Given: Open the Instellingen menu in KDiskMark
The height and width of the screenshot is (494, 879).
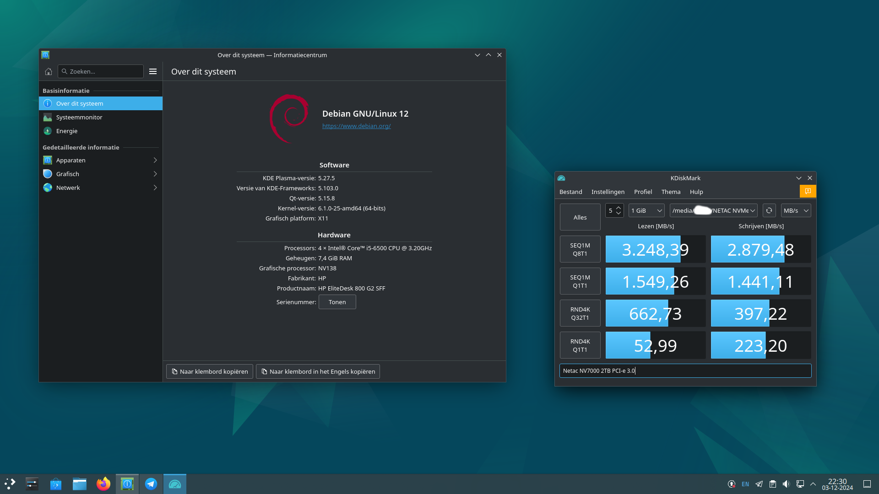Looking at the screenshot, I should click(608, 192).
